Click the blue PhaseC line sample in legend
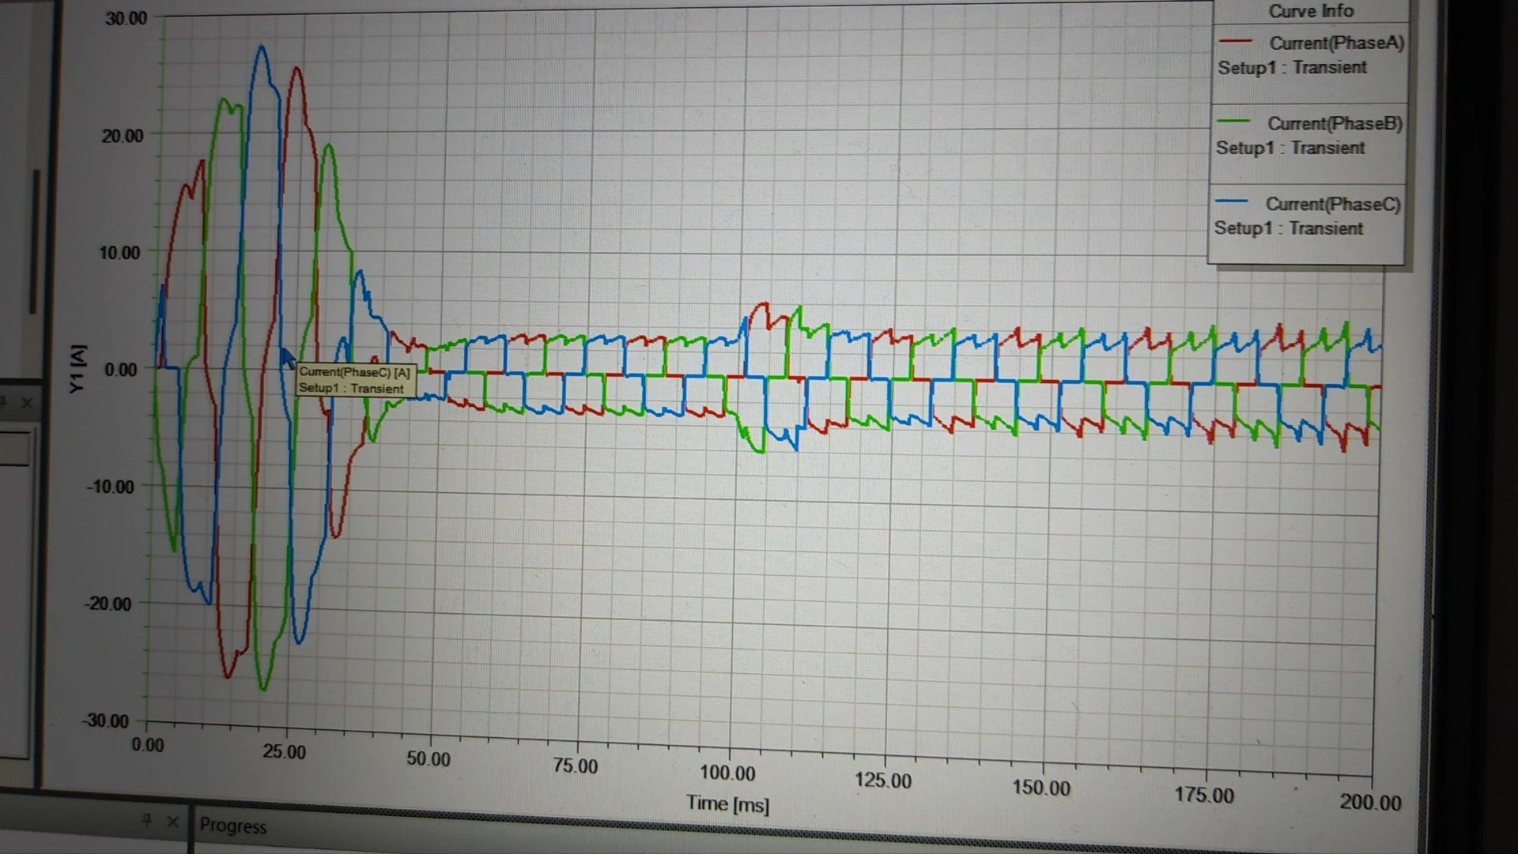 point(1231,201)
